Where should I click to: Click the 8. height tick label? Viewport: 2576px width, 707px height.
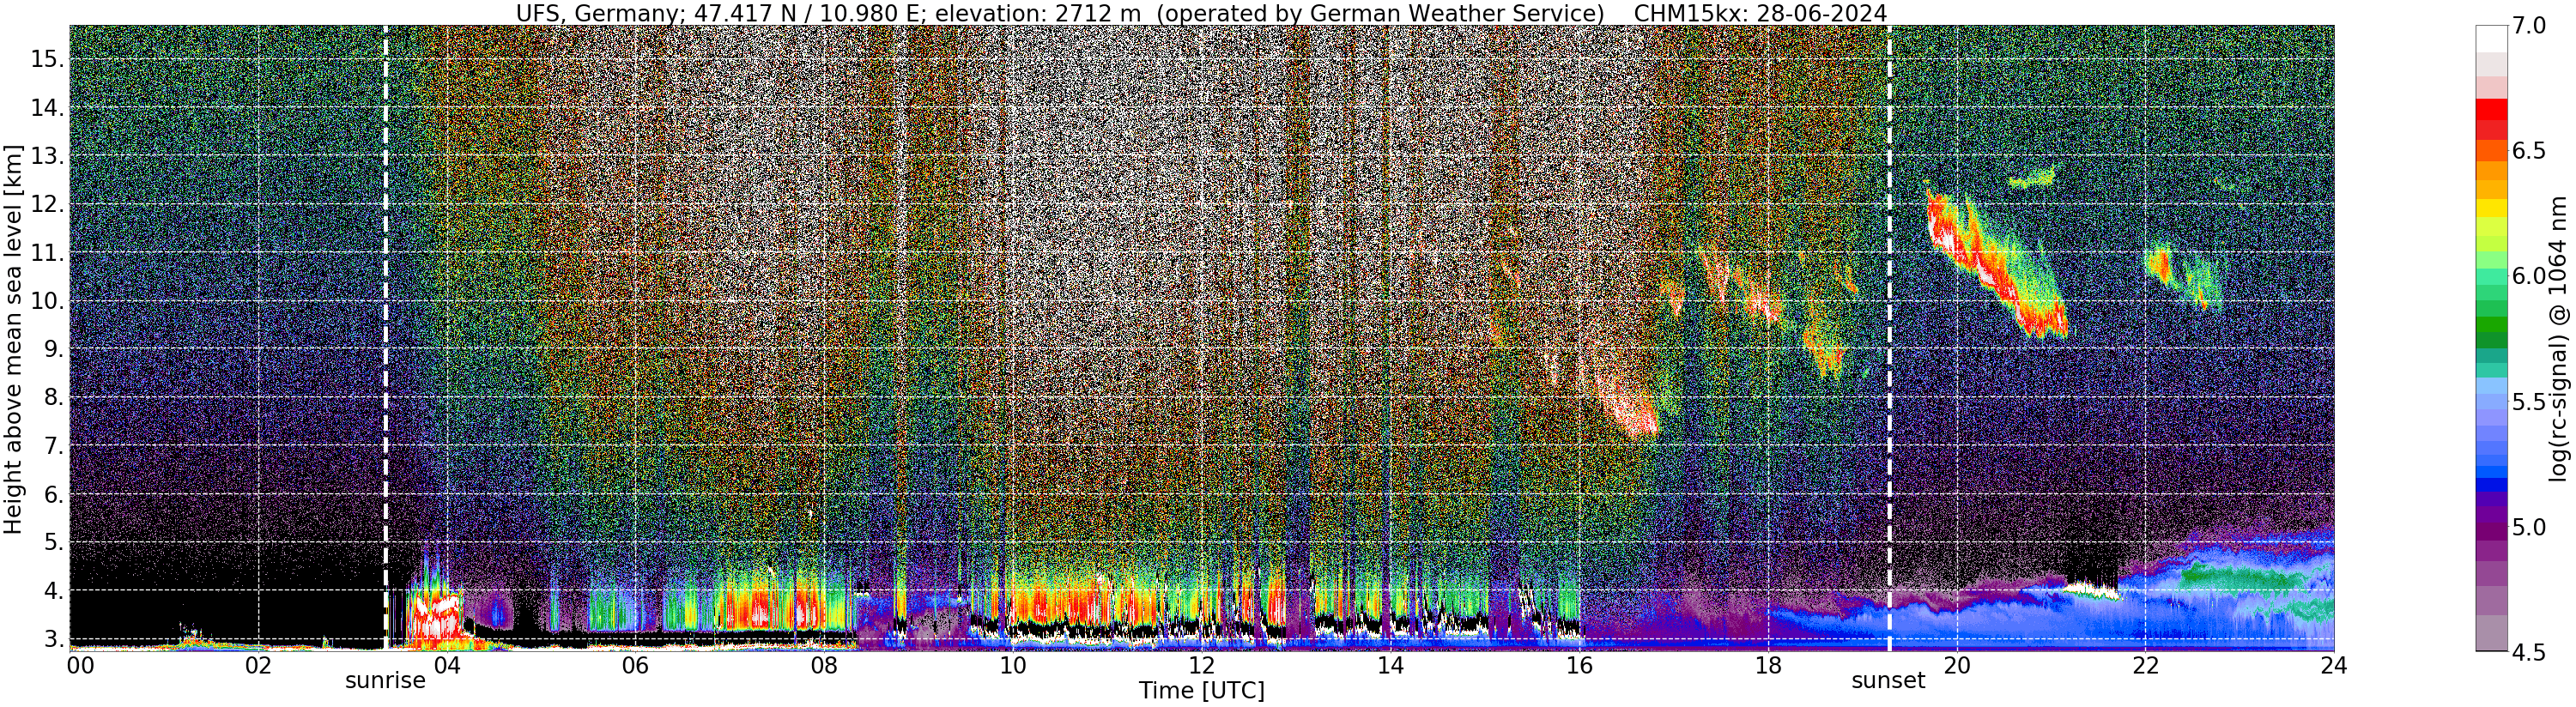coord(53,398)
